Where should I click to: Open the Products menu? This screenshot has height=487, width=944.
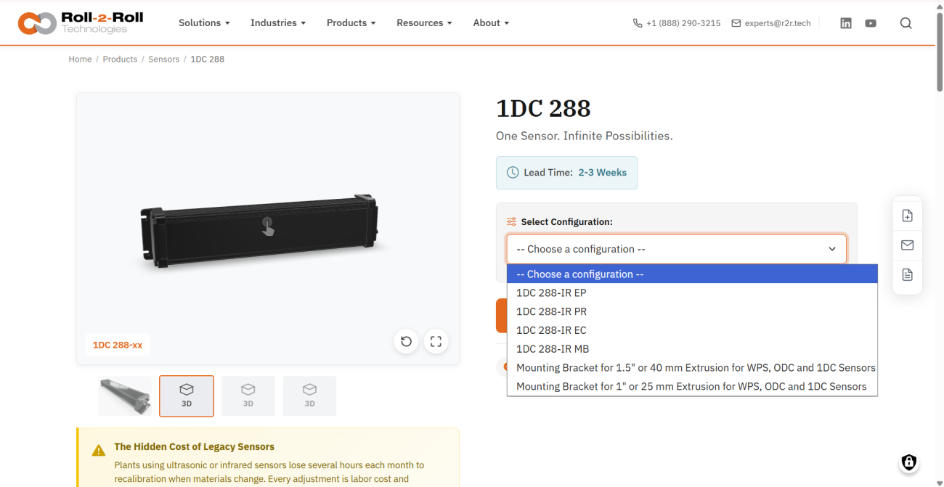(351, 22)
